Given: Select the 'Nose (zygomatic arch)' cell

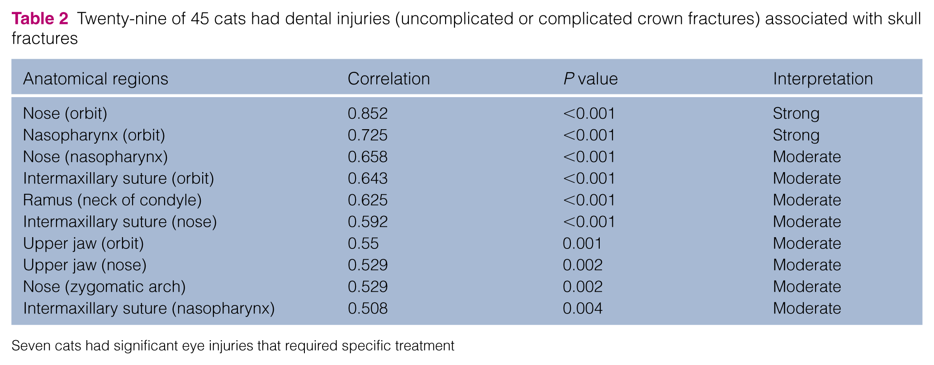Looking at the screenshot, I should coord(104,287).
